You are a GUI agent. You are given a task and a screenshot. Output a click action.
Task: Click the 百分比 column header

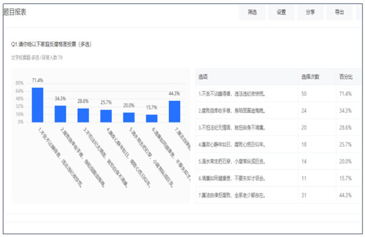tap(346, 77)
